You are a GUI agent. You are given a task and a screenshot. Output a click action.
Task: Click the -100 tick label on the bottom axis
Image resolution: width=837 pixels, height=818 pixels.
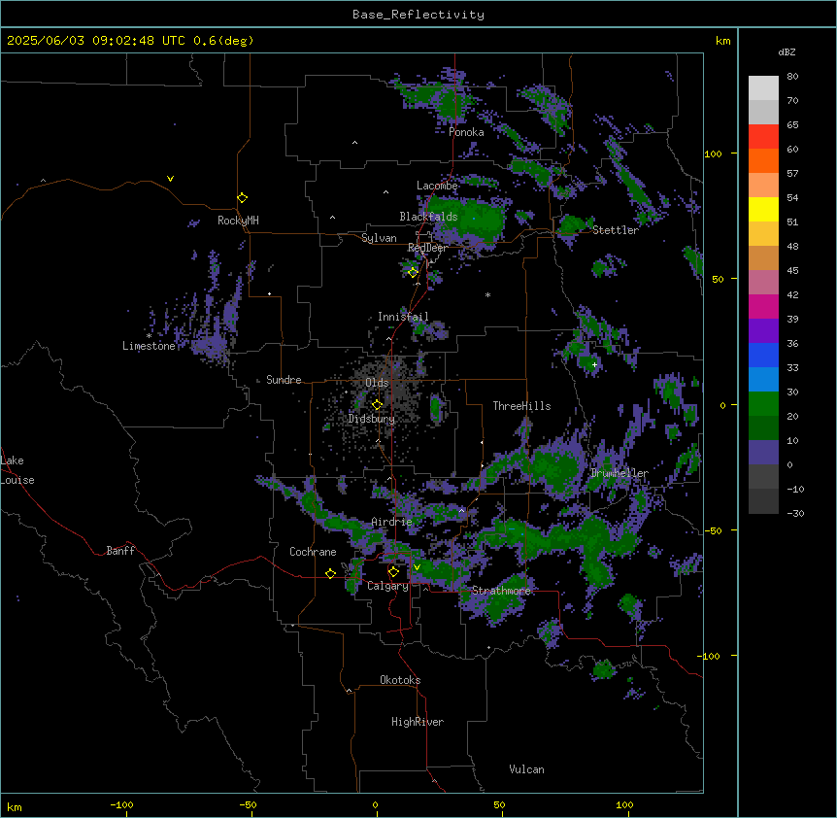122,804
